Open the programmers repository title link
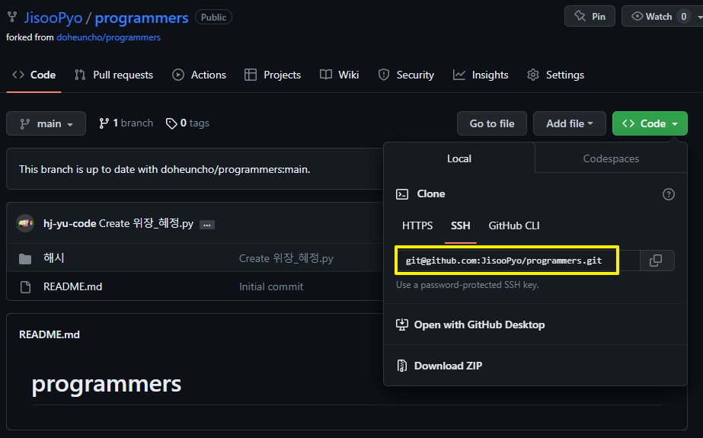This screenshot has width=703, height=438. 141,18
